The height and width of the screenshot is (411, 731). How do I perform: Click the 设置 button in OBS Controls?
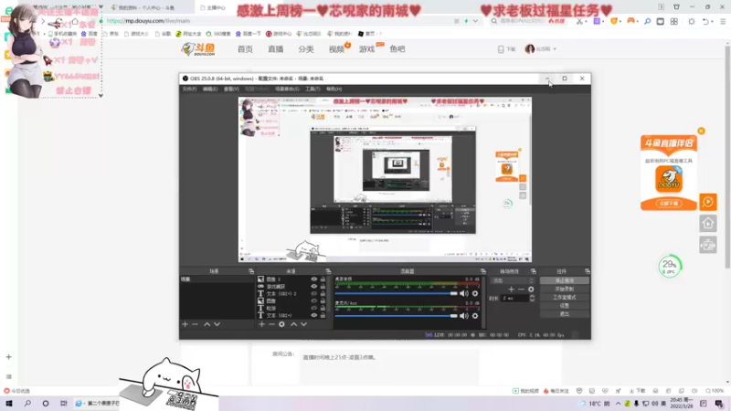click(x=565, y=306)
